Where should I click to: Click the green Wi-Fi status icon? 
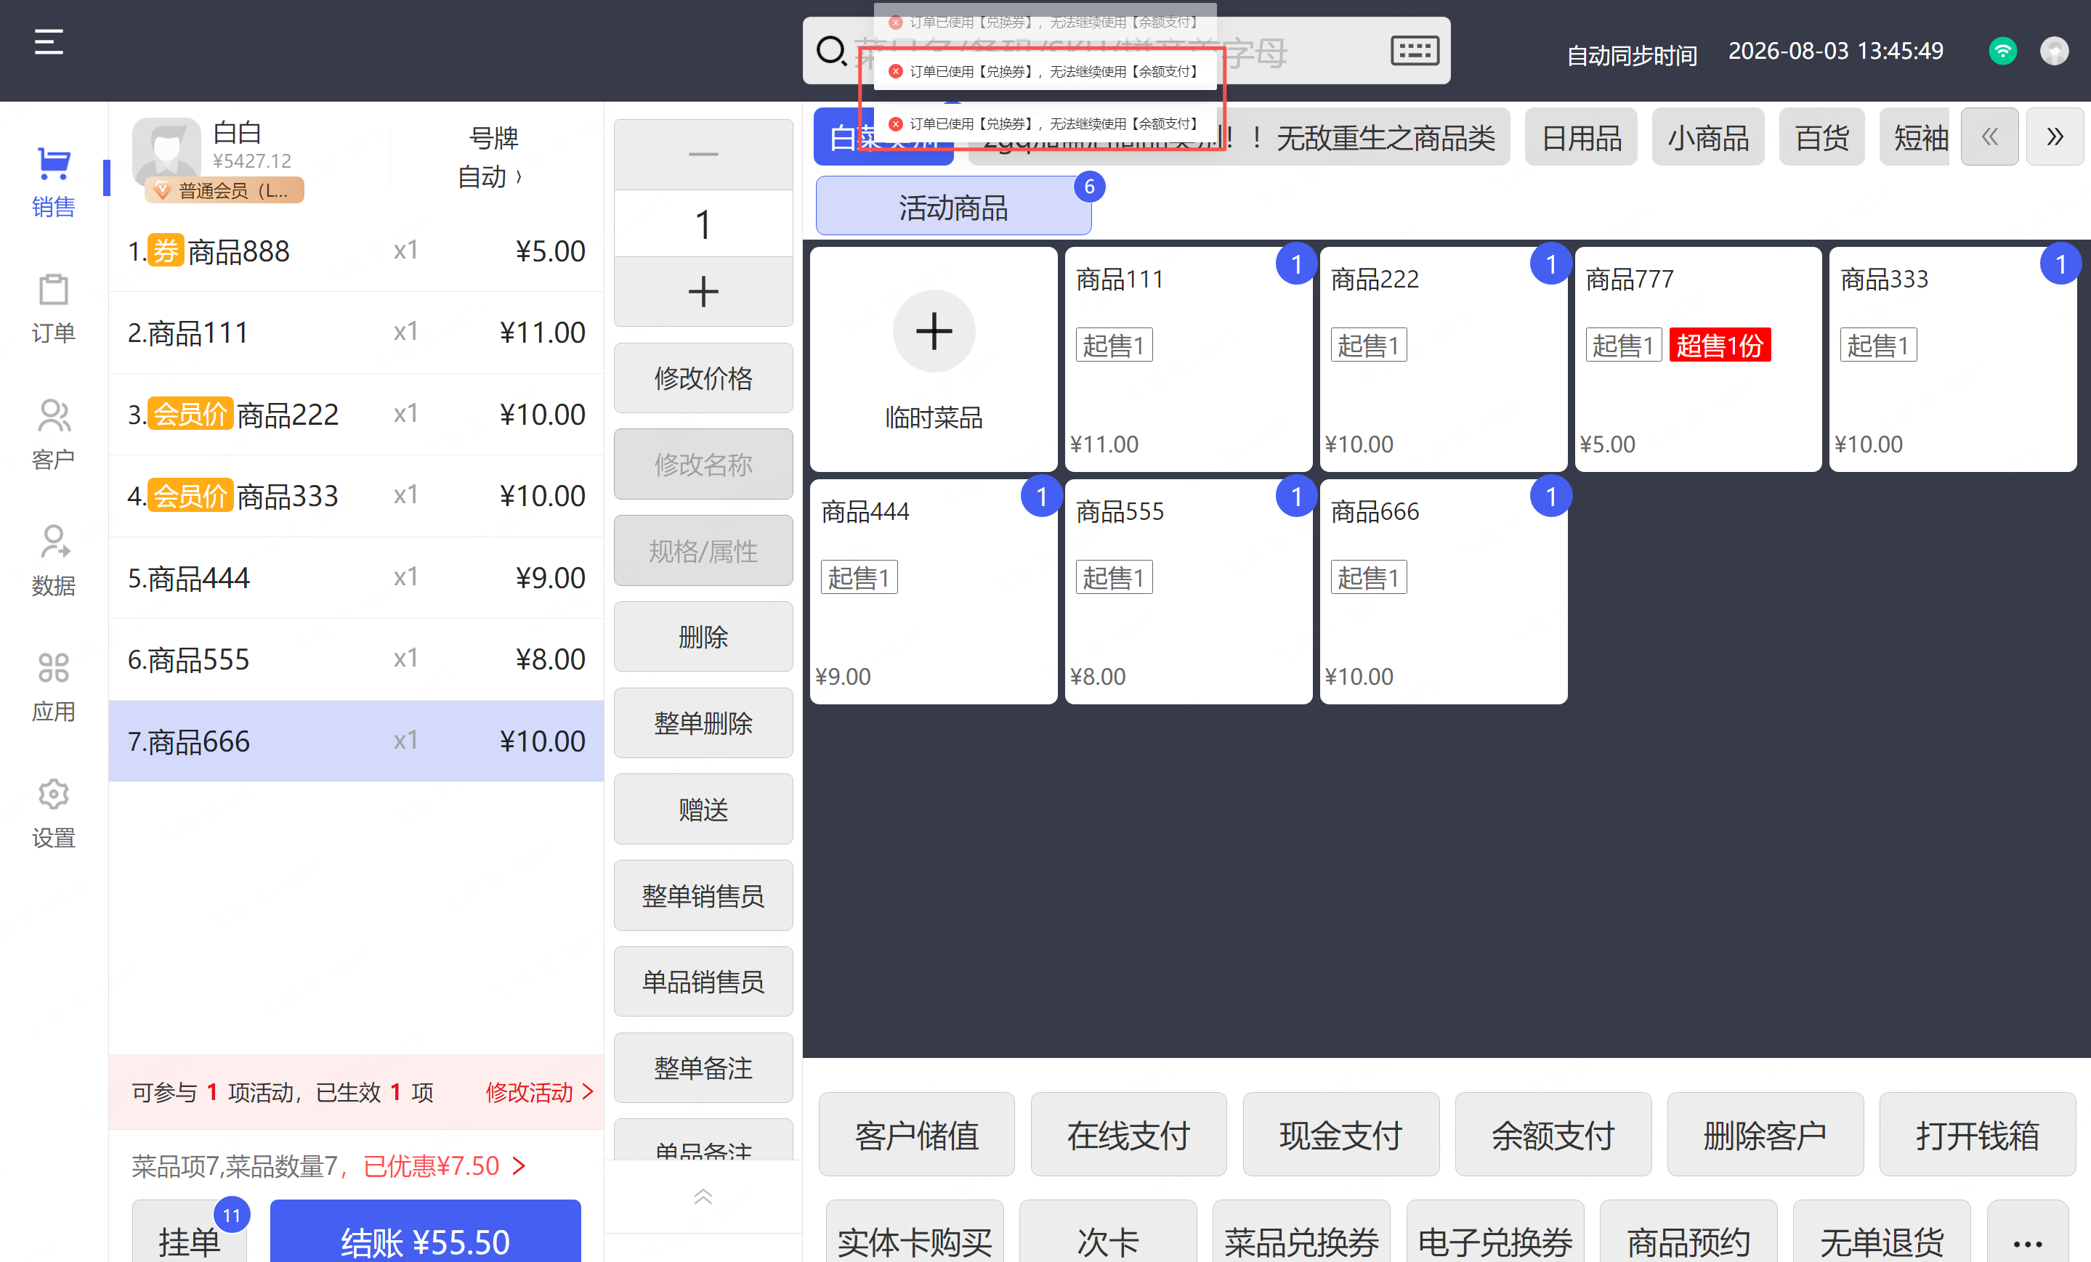coord(2002,51)
